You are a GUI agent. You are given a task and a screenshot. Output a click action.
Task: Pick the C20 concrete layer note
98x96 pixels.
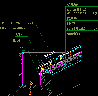click(77, 10)
